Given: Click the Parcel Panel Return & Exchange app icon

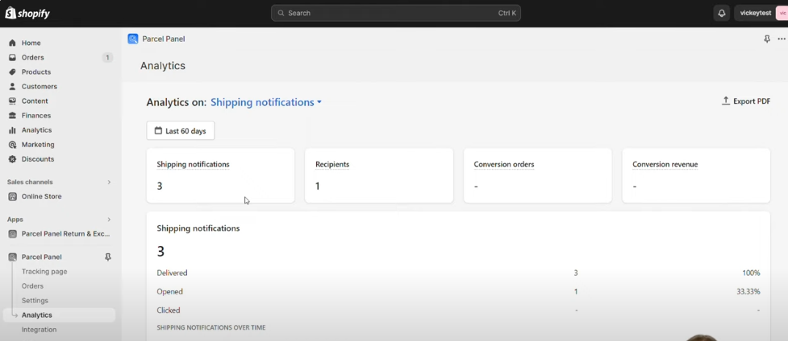Looking at the screenshot, I should tap(13, 234).
